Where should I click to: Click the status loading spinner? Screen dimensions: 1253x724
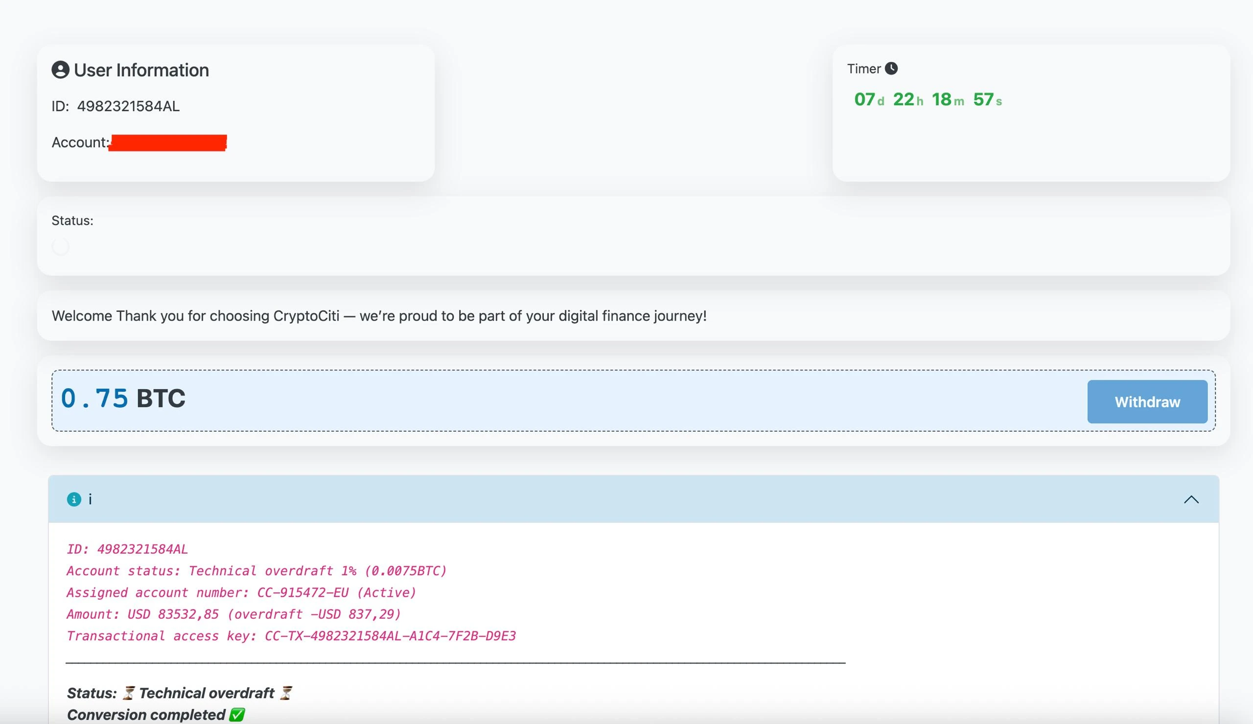click(x=61, y=247)
